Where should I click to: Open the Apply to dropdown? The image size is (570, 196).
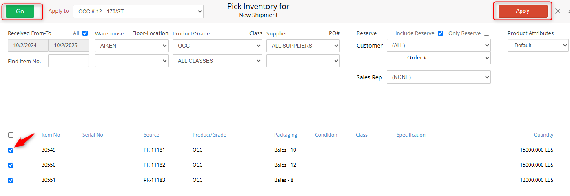click(x=138, y=11)
